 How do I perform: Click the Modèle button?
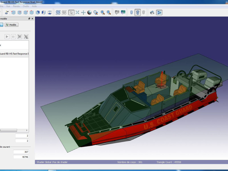(11, 25)
